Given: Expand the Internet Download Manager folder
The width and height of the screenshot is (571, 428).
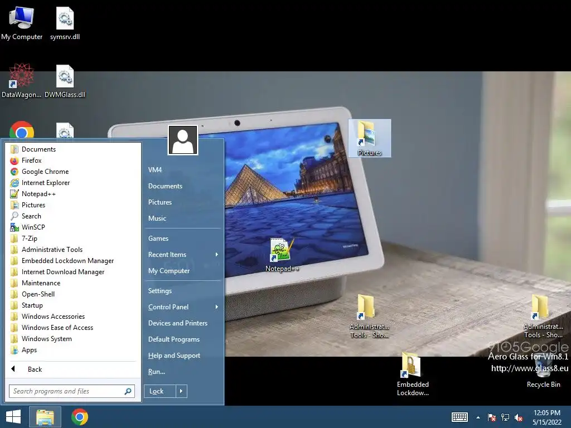Looking at the screenshot, I should (x=73, y=272).
